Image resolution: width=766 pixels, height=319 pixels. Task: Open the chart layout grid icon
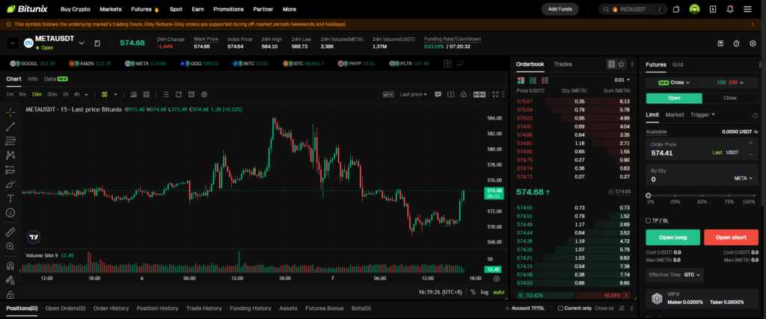pyautogui.click(x=147, y=94)
